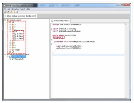Click the Backward navigation arrow icon
The height and width of the screenshot is (103, 134).
pyautogui.click(x=14, y=12)
